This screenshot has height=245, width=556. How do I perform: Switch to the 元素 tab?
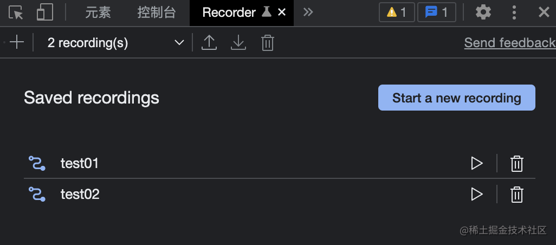98,13
